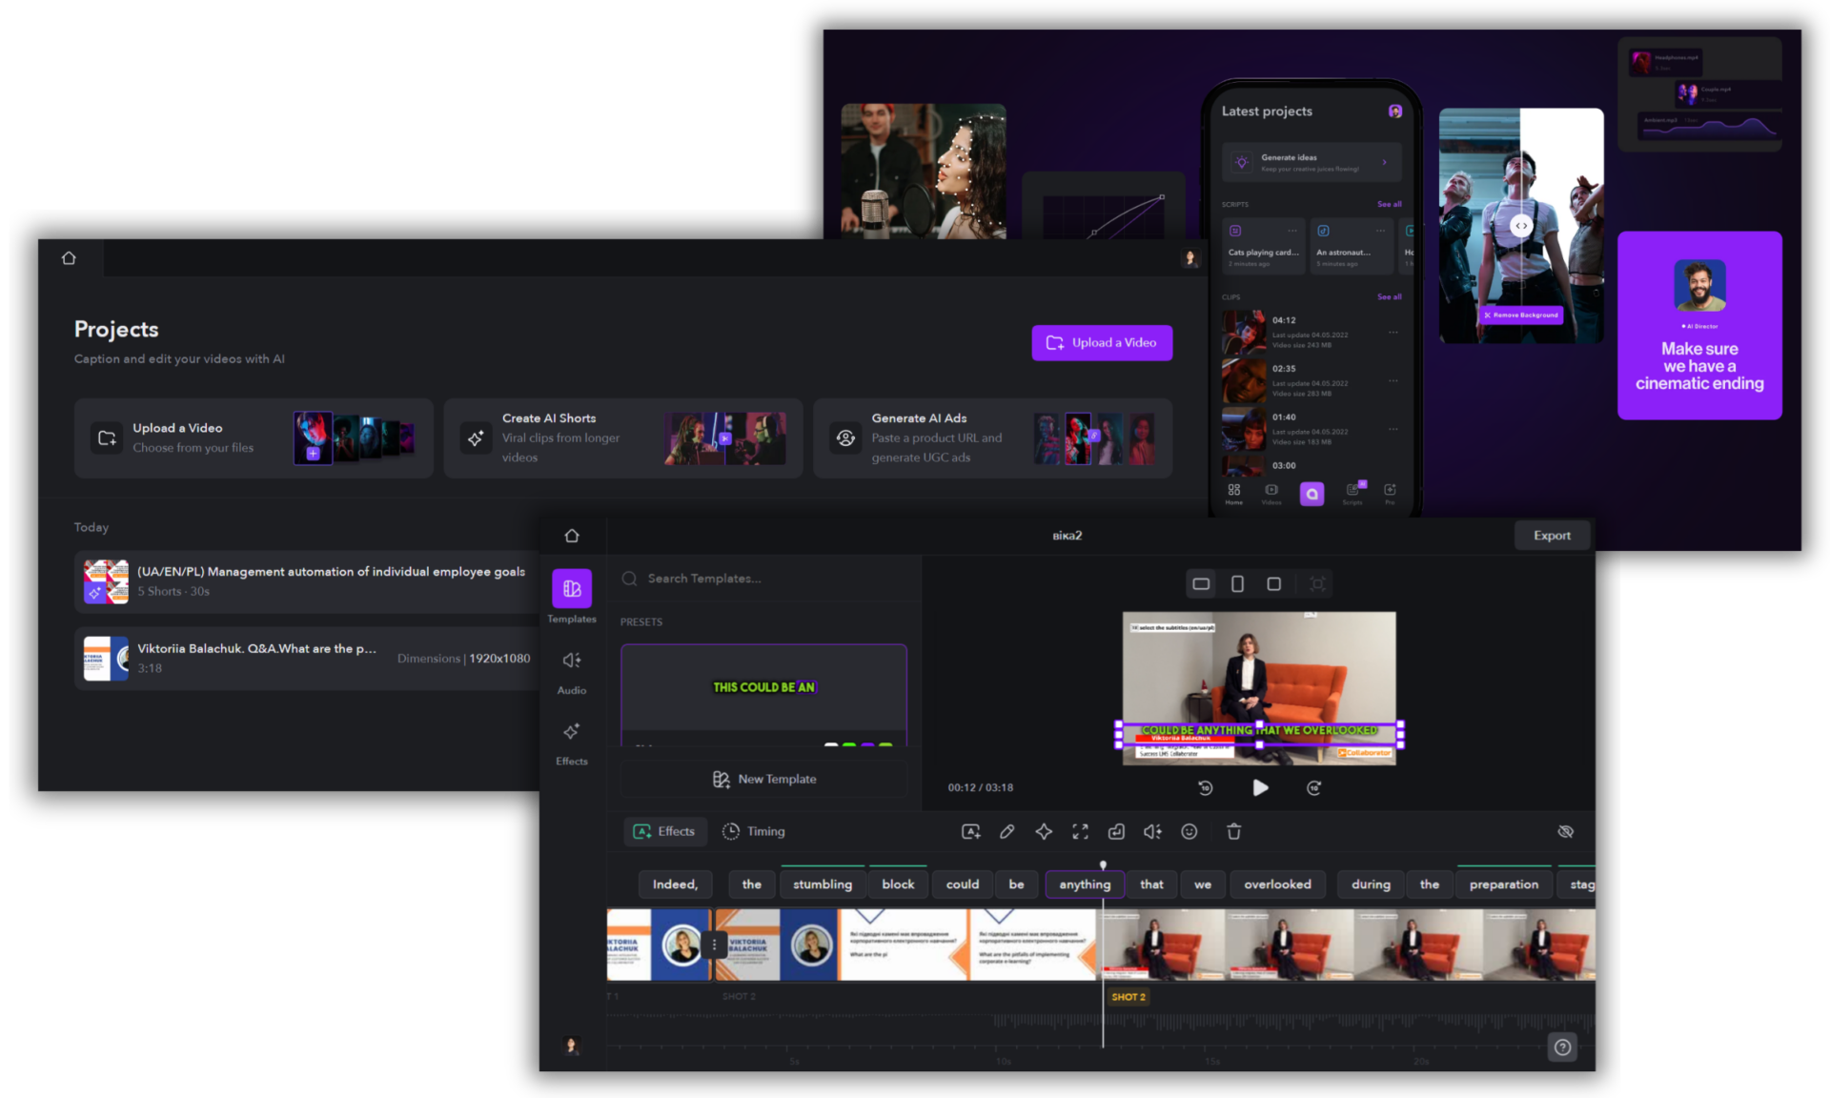Open three-dot handle on first timeline clip

[x=714, y=945]
